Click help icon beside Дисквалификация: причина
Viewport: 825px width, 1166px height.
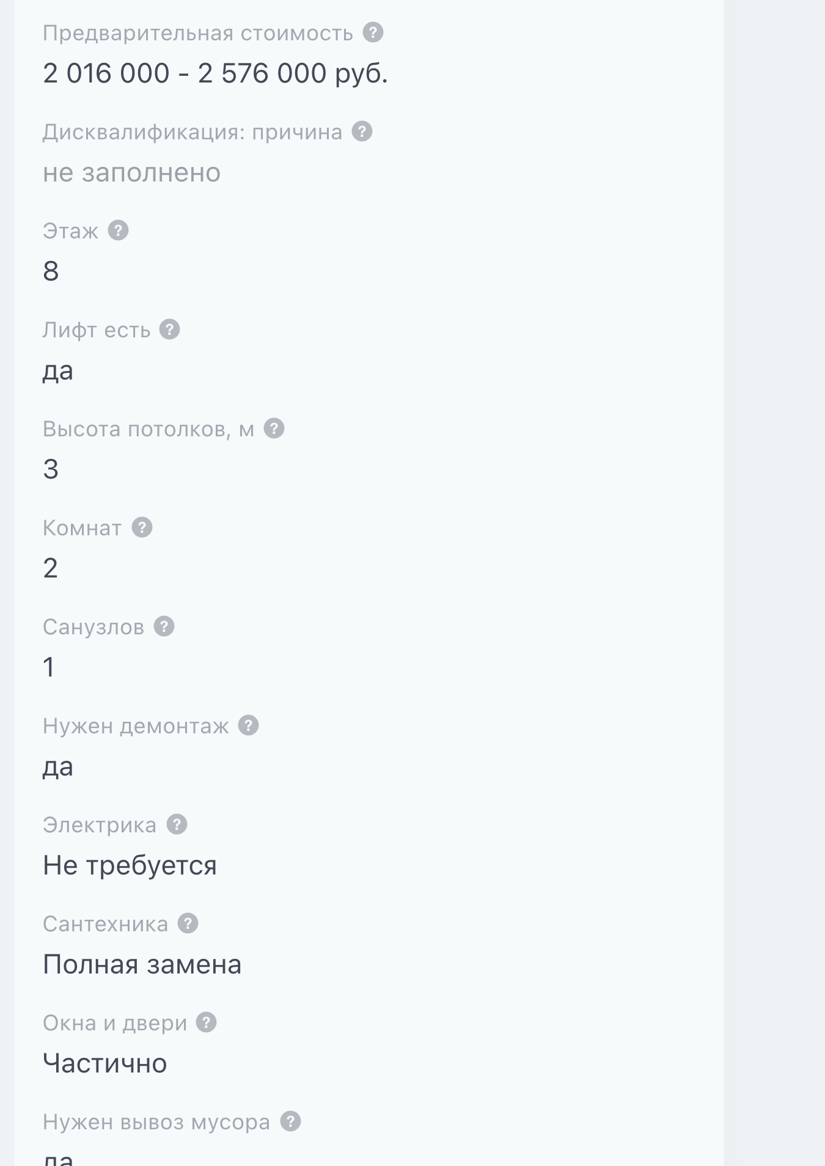click(362, 131)
